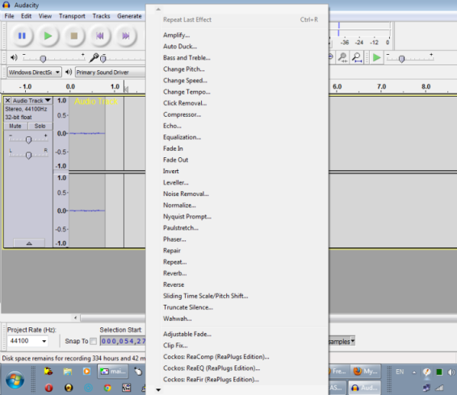Skip to start of track

pos(100,35)
